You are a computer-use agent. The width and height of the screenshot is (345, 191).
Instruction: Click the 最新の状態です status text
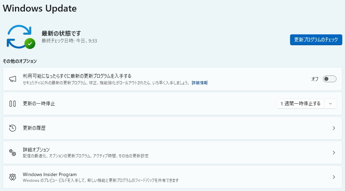pos(61,33)
